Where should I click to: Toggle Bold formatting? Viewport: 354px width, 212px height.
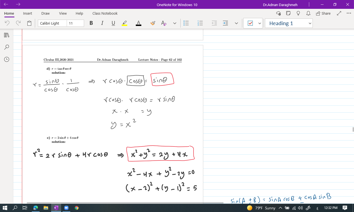point(91,23)
